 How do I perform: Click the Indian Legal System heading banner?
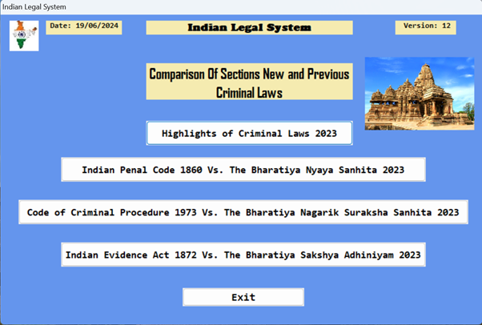pyautogui.click(x=249, y=27)
